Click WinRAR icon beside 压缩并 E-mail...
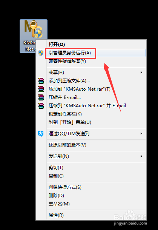 pyautogui.click(x=41, y=97)
